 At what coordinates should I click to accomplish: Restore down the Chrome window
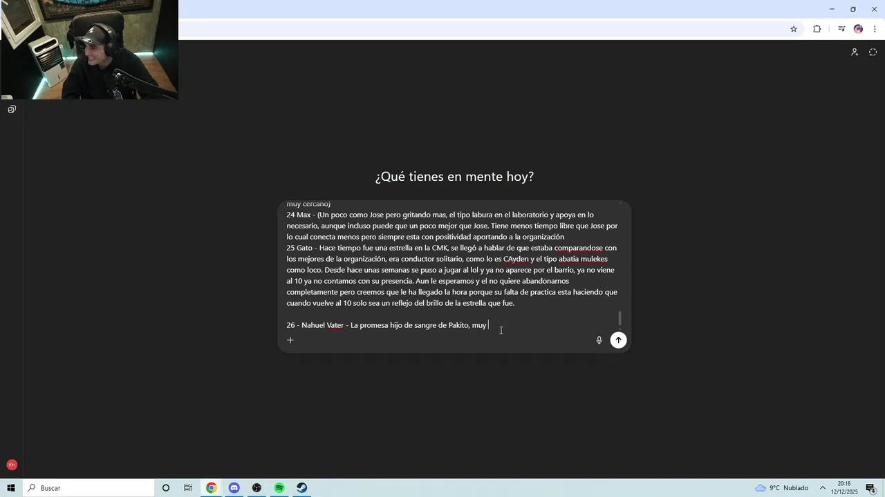[x=853, y=9]
